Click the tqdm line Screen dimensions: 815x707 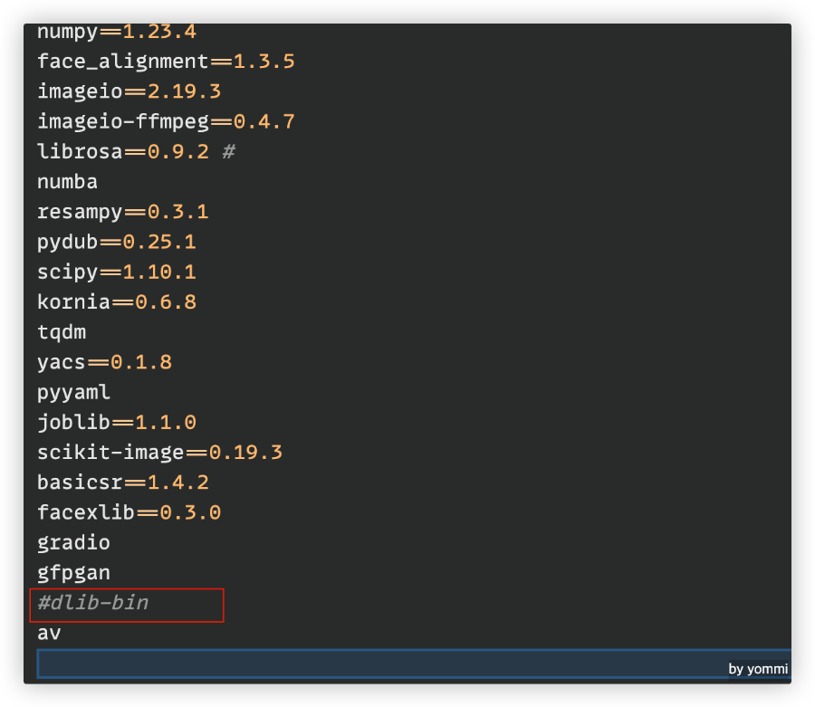coord(62,332)
